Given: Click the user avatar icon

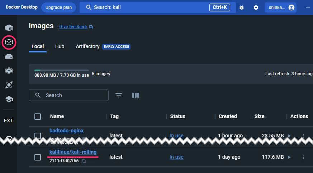Looking at the screenshot, I should pyautogui.click(x=291, y=7).
